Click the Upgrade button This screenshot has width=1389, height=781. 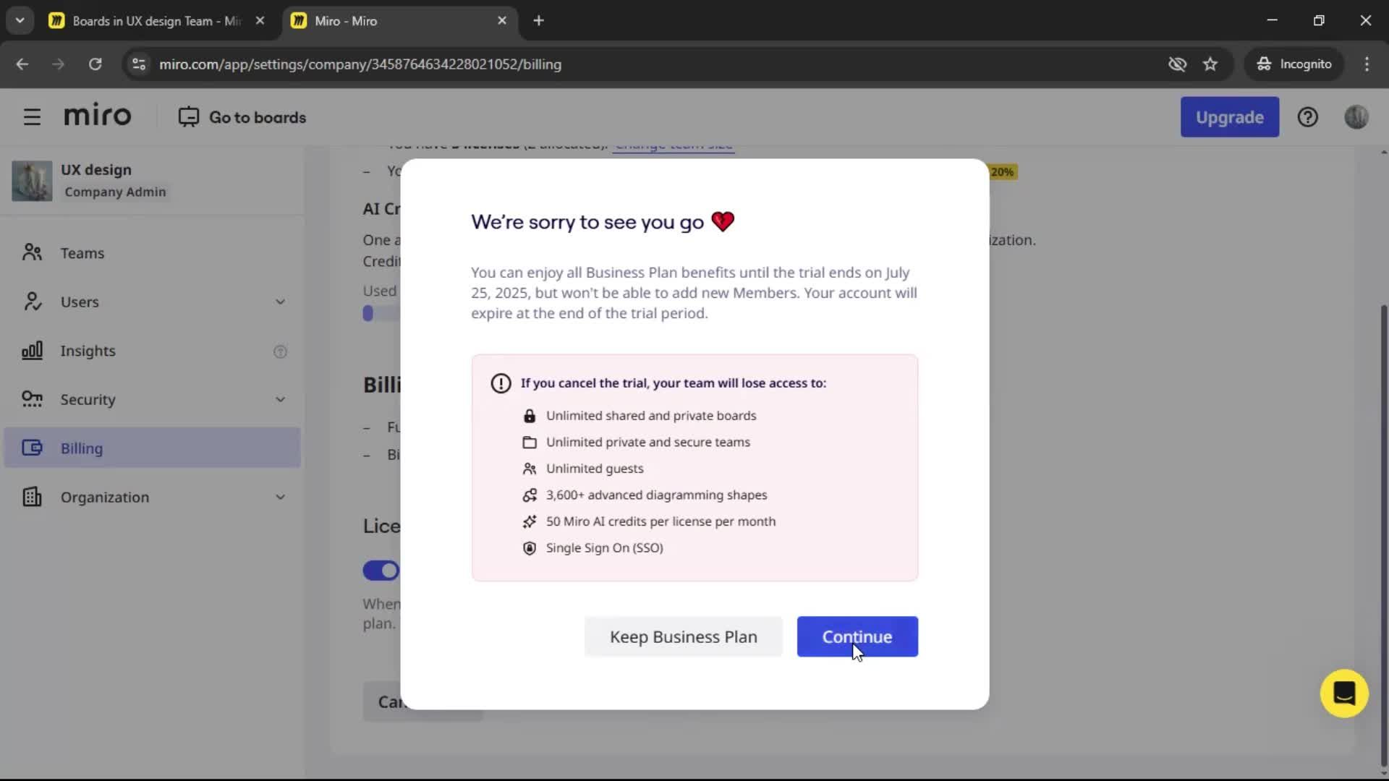coord(1230,117)
